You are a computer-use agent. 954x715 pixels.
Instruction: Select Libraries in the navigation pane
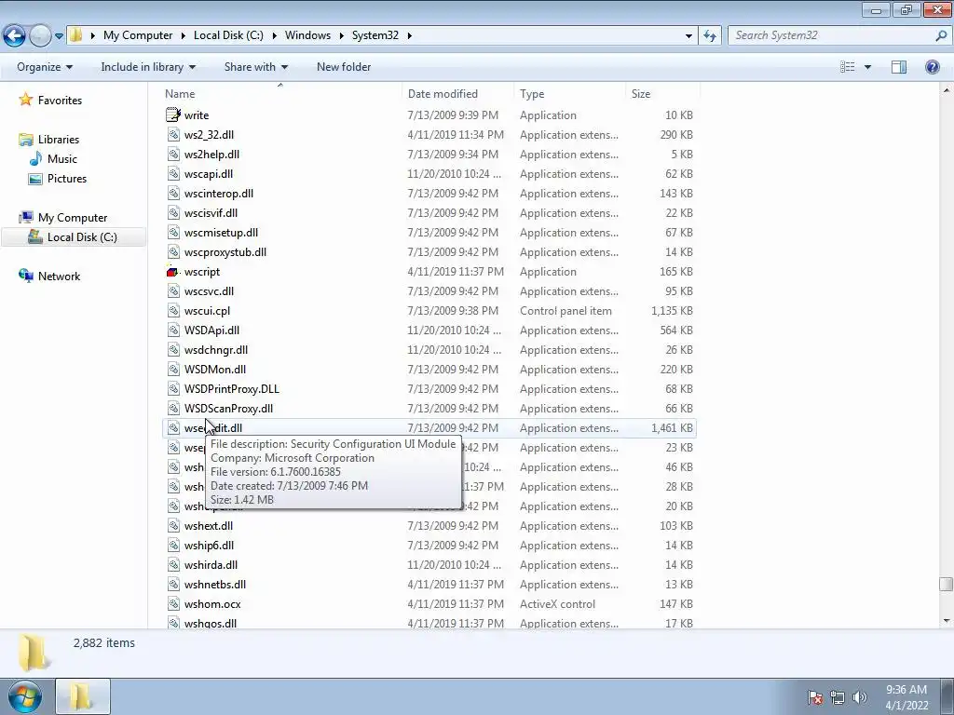pos(59,140)
